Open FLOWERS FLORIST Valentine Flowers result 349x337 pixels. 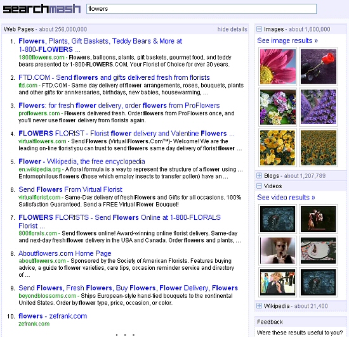click(x=126, y=133)
